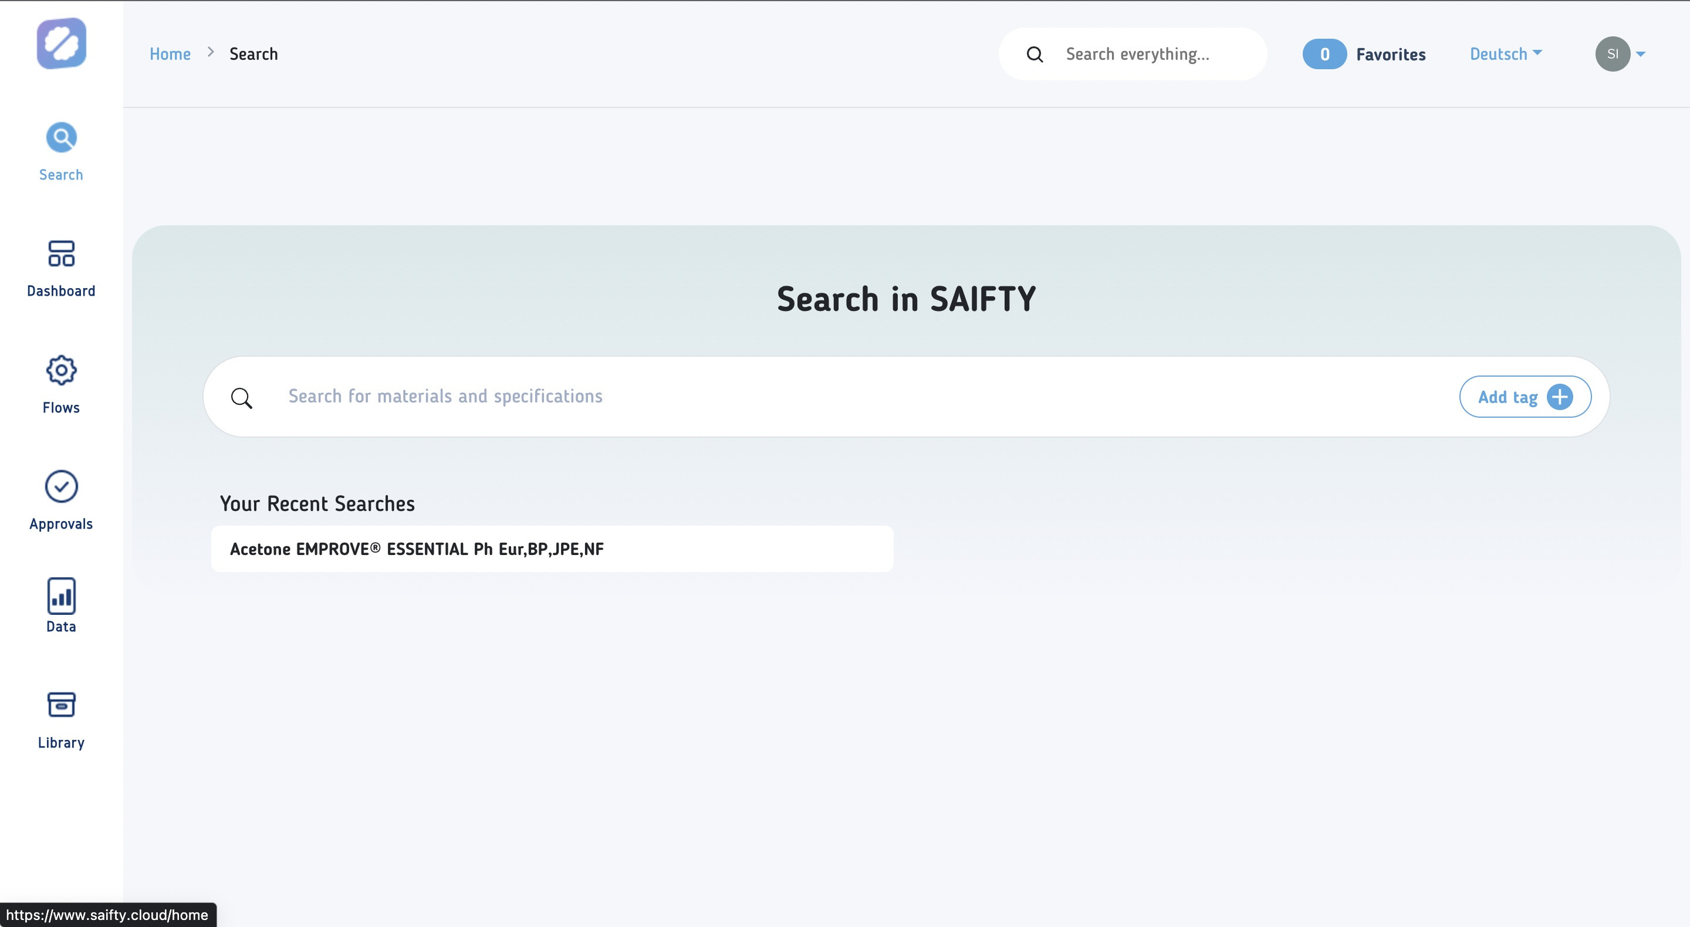The width and height of the screenshot is (1690, 927).
Task: Click the Search in SAIFTY heading
Action: coord(906,299)
